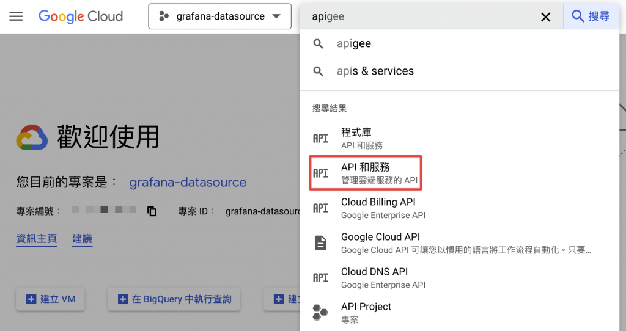The width and height of the screenshot is (626, 331).
Task: Switch to the 建議 recommendations tab
Action: (82, 239)
